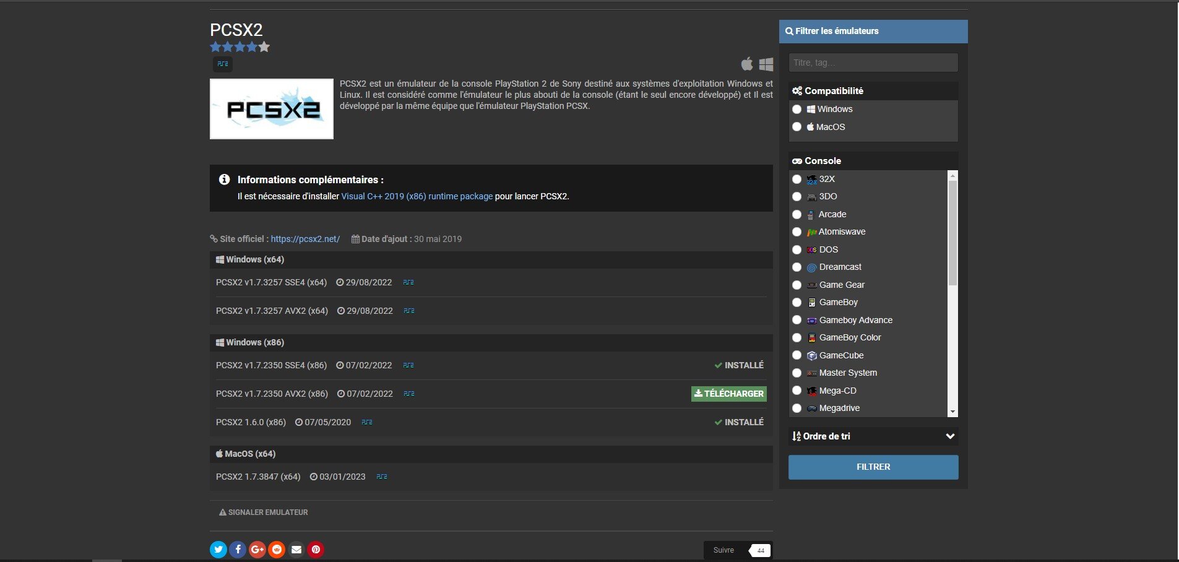Click the PS2 icon on the v1.7.3257 AVX2 (x64) row

[409, 311]
